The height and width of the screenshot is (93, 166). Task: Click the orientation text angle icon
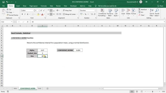tap(58, 10)
